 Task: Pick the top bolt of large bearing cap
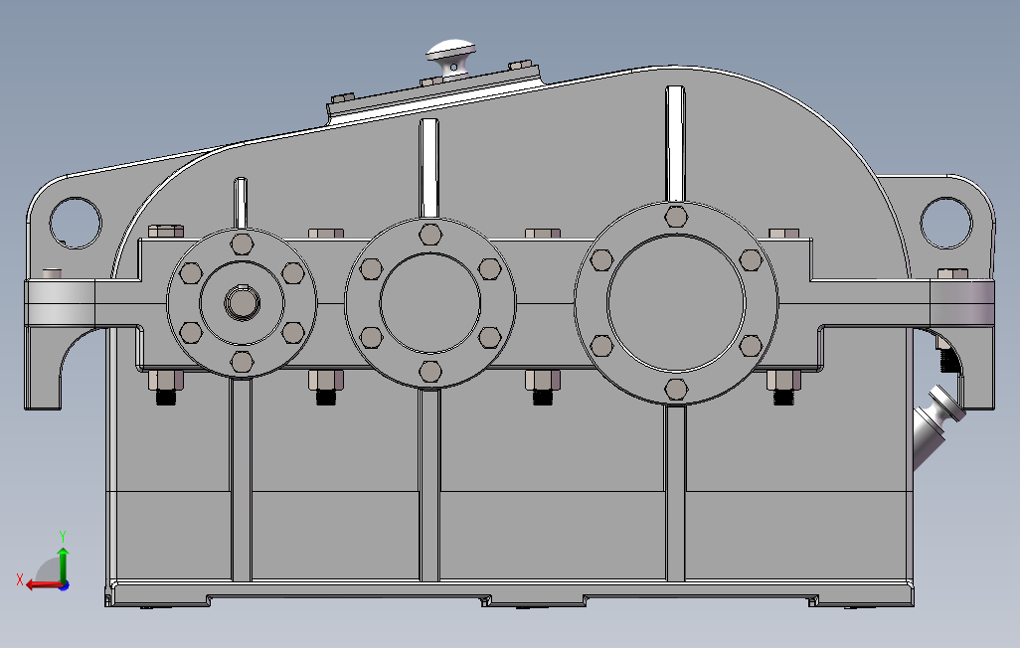676,217
